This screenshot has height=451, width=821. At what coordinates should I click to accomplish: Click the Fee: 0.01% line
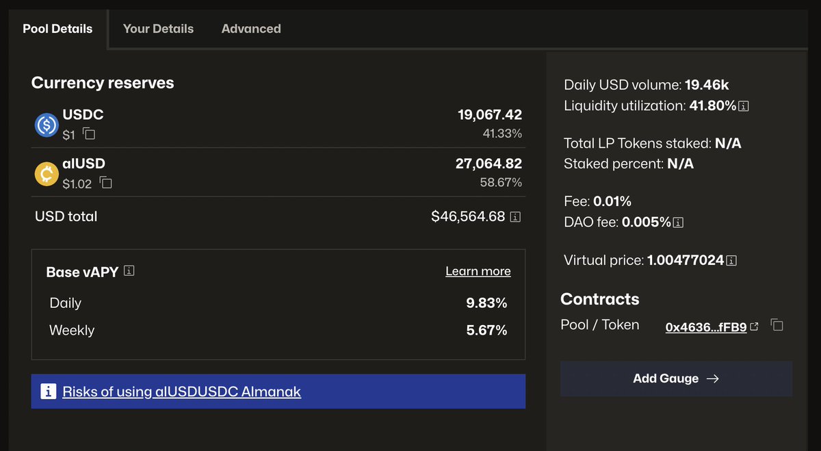click(597, 201)
